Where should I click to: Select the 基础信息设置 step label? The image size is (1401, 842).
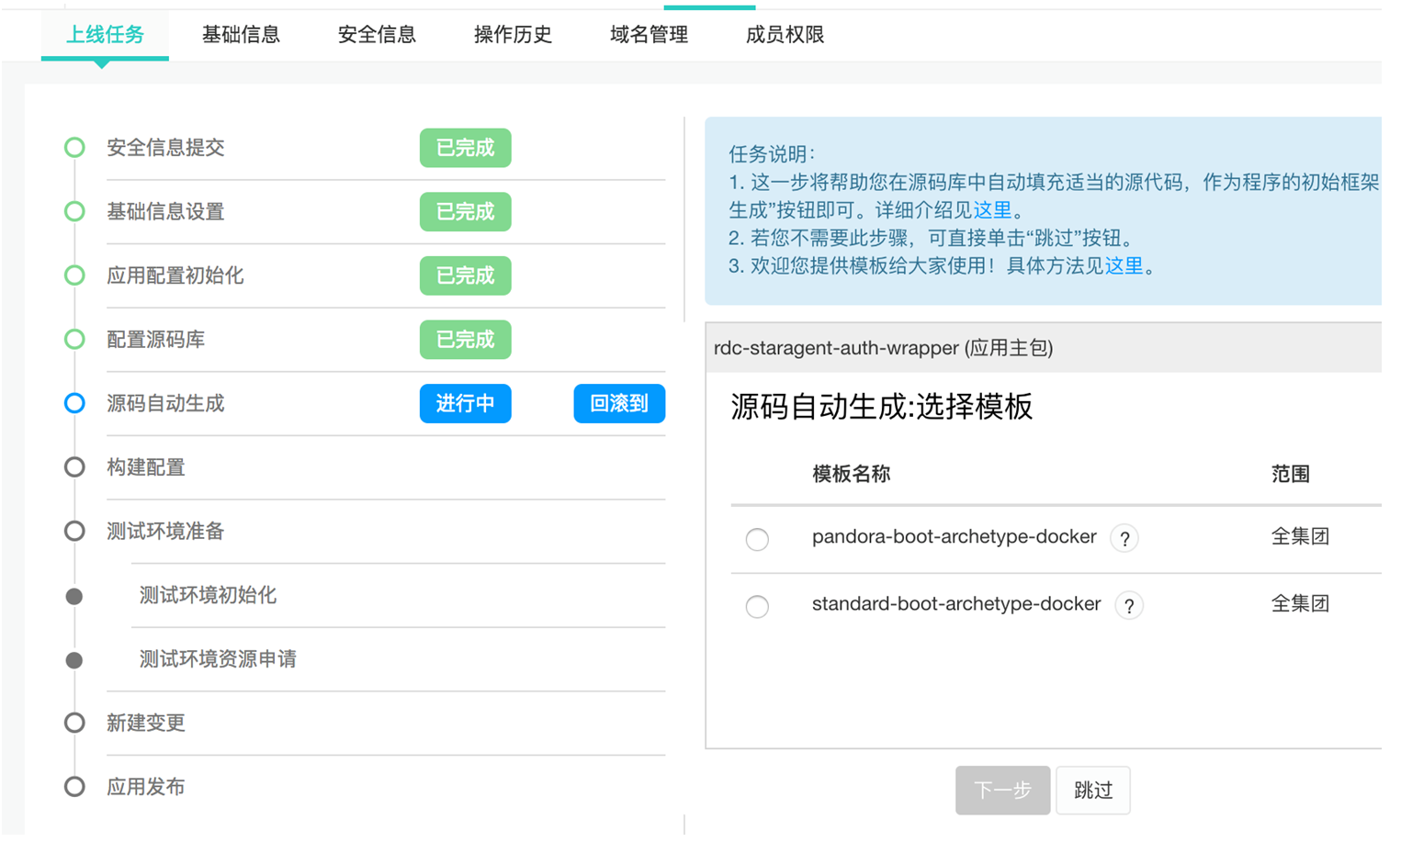(165, 212)
